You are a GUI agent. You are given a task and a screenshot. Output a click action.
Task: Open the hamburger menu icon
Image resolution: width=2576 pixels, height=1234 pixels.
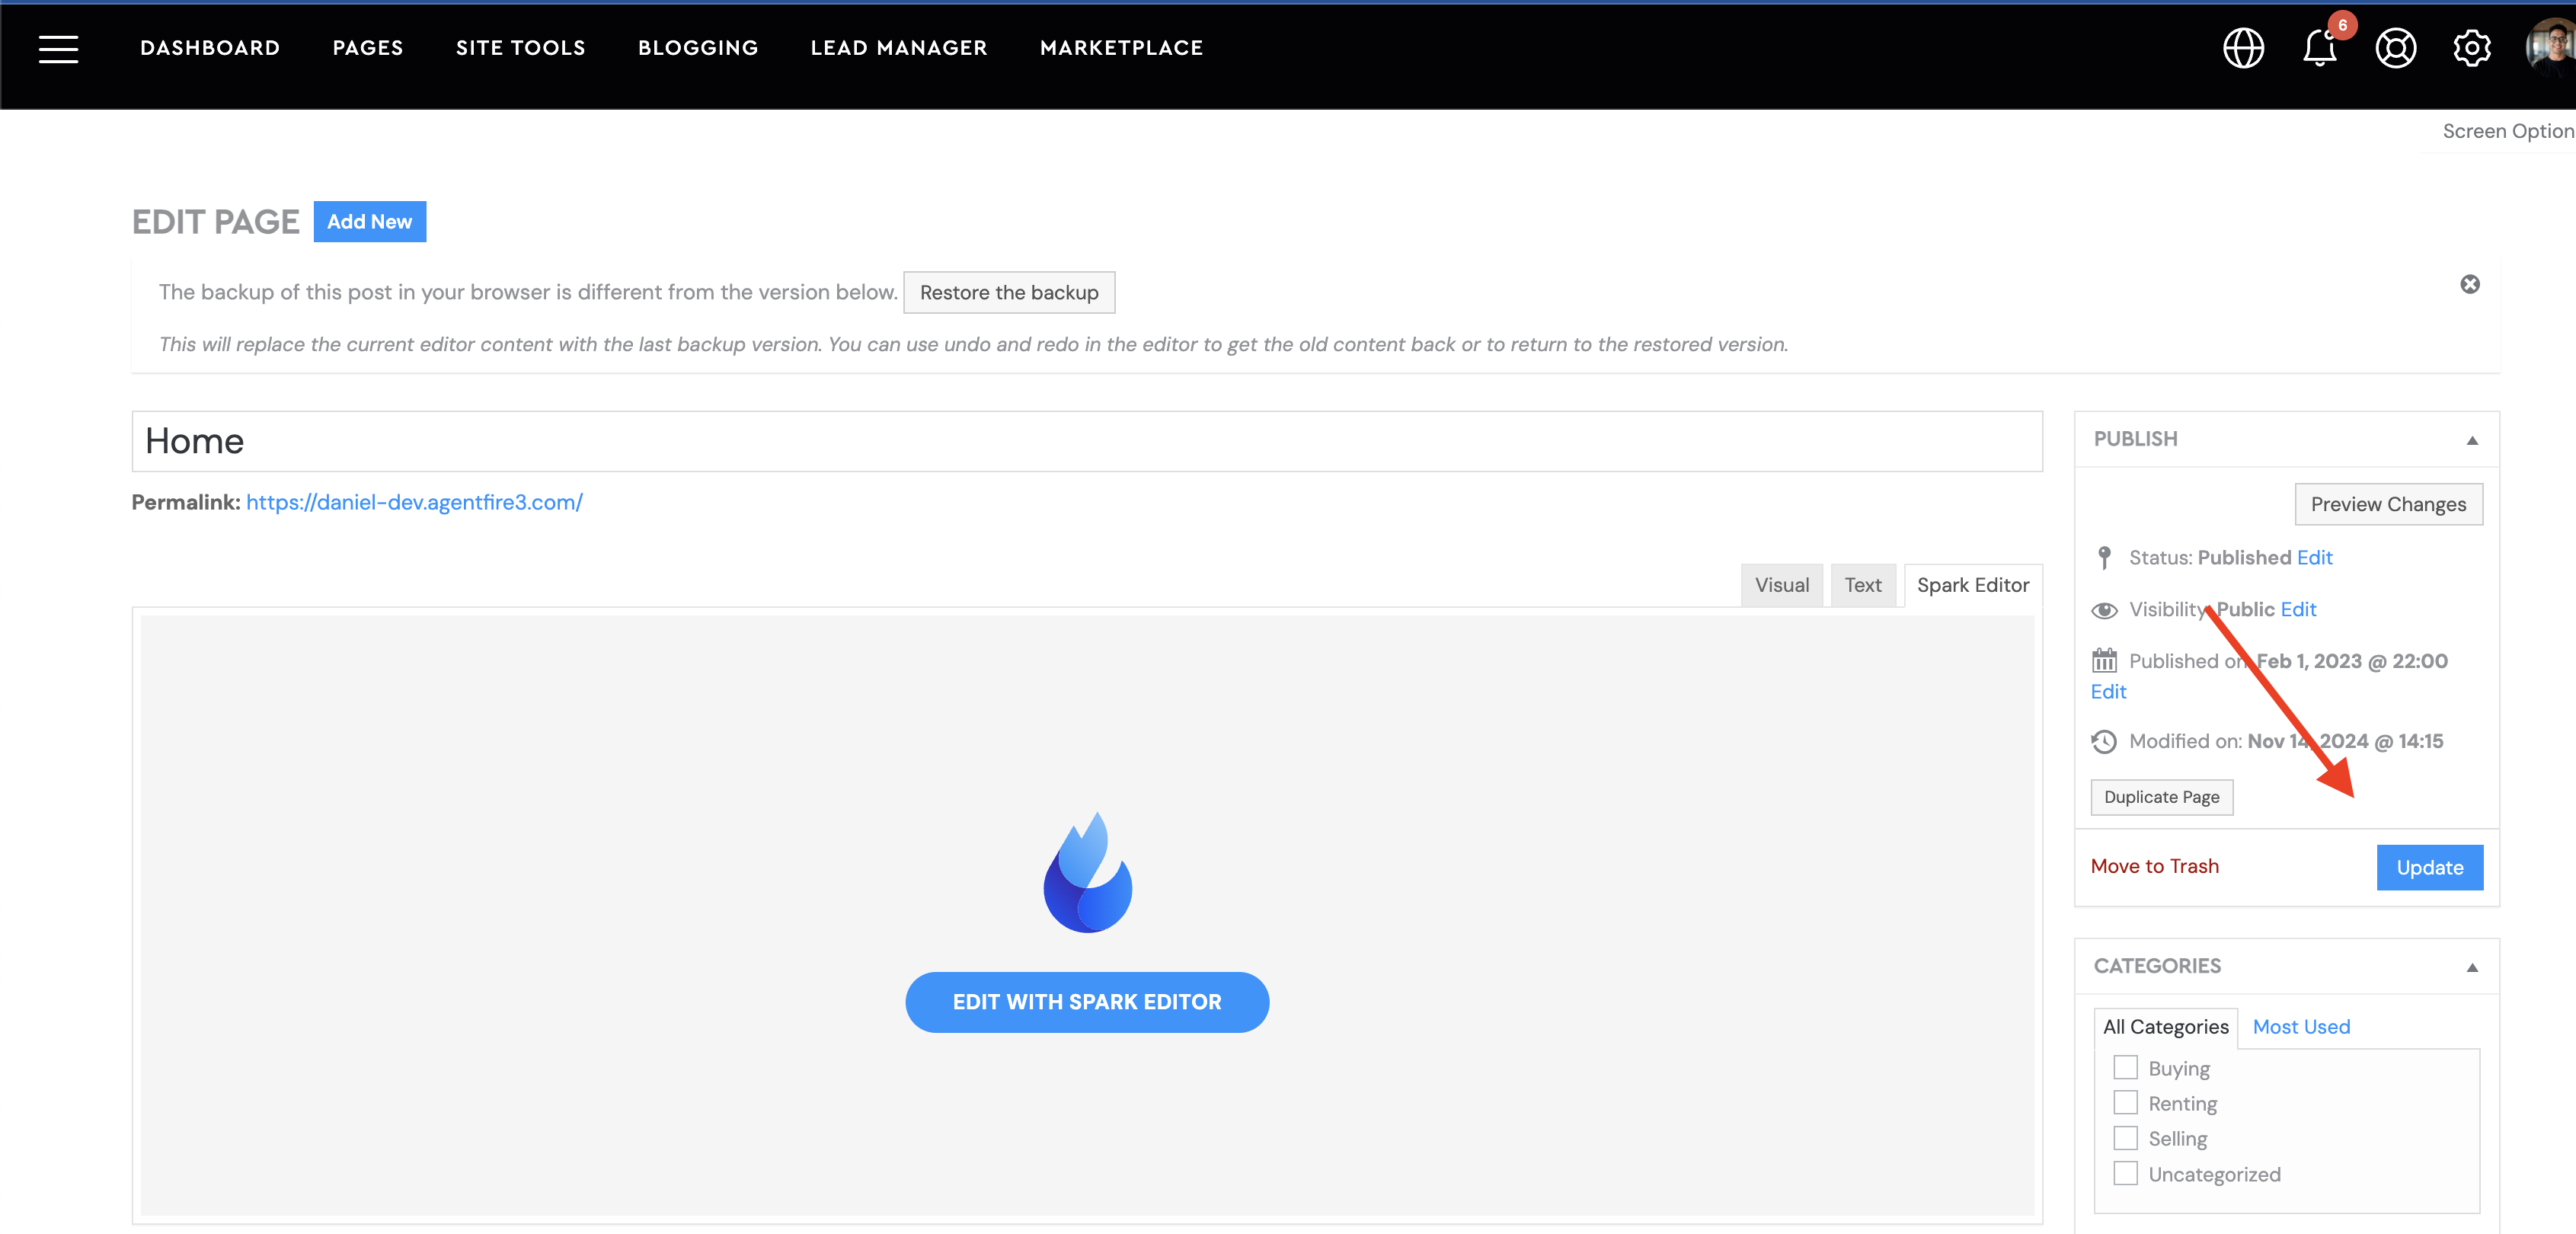58,48
